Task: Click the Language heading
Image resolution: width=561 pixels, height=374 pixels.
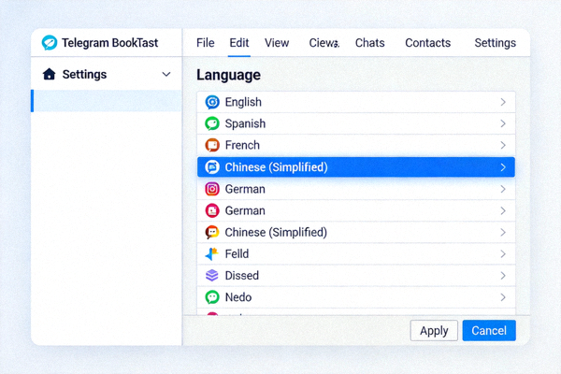Action: point(229,75)
